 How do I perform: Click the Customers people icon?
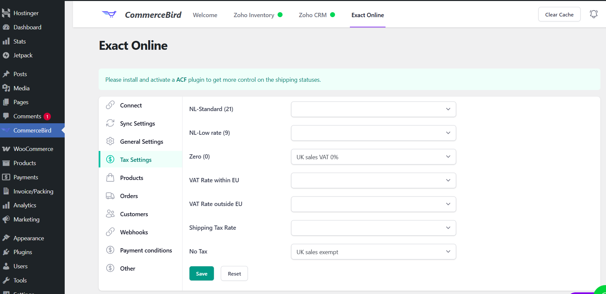pyautogui.click(x=110, y=214)
